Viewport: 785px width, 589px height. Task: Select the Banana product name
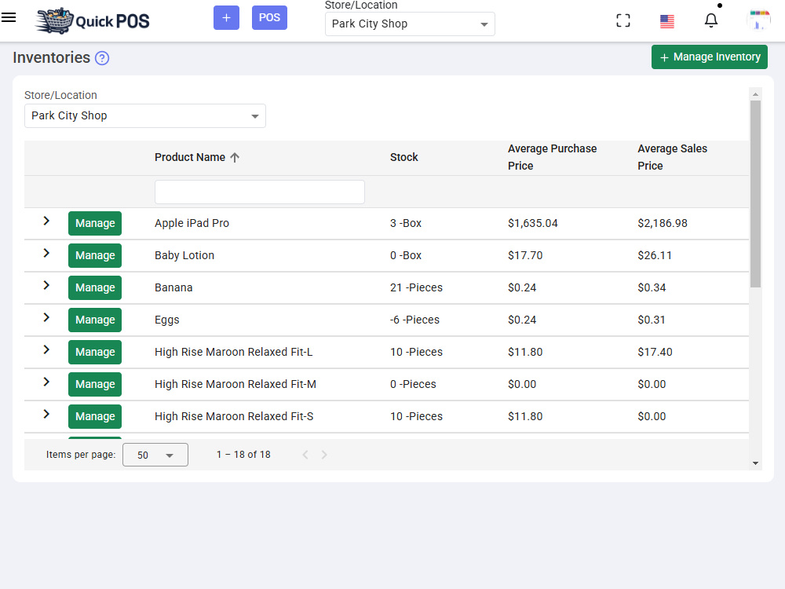pyautogui.click(x=173, y=287)
